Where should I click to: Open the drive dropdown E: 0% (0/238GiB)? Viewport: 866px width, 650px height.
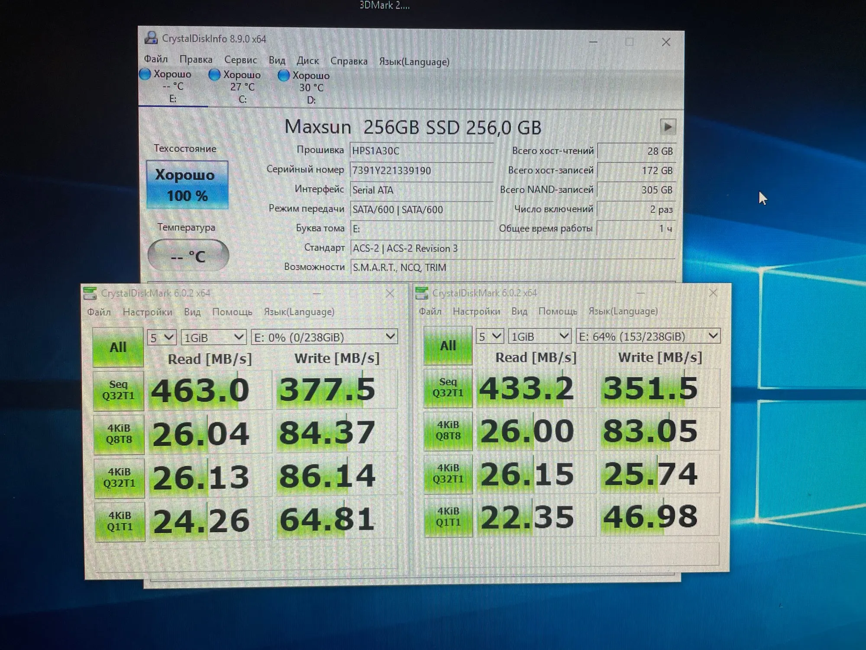(x=324, y=337)
